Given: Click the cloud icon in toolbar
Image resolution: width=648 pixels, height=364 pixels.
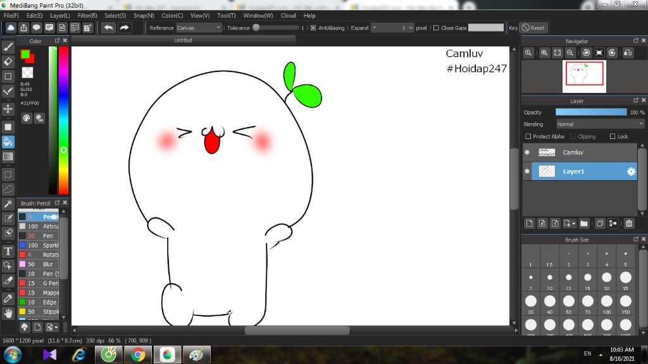Looking at the screenshot, I should click(11, 28).
